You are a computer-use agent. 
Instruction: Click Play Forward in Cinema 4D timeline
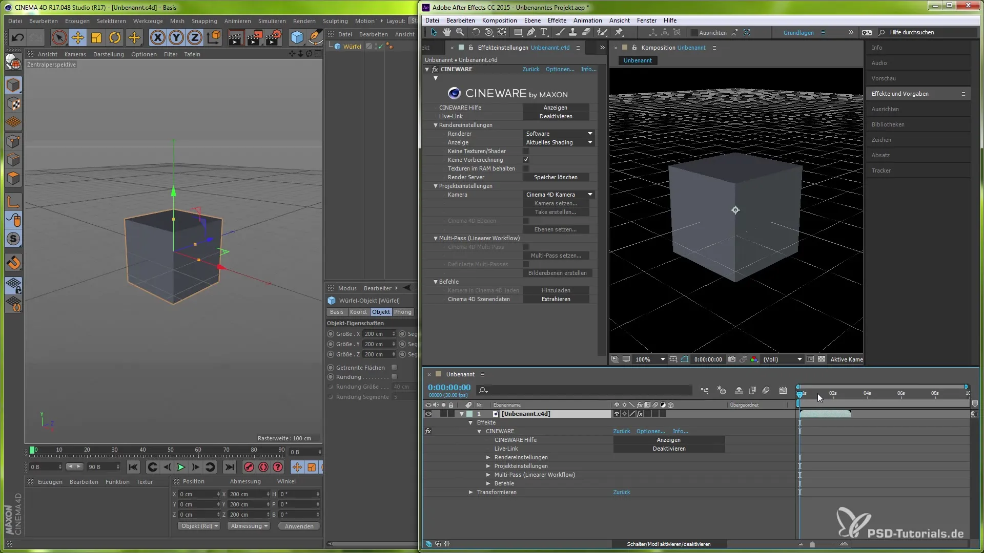pyautogui.click(x=181, y=467)
